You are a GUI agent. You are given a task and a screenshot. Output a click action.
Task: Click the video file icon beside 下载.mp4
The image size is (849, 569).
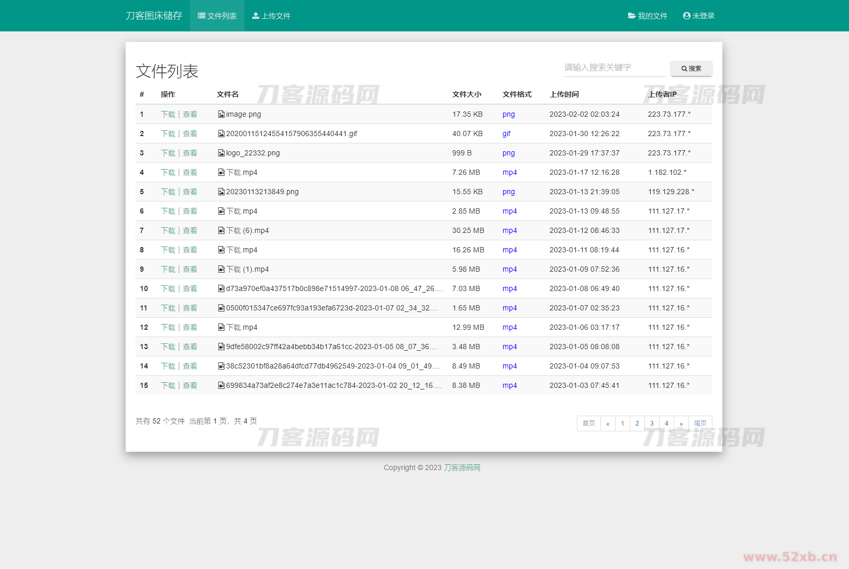click(221, 172)
